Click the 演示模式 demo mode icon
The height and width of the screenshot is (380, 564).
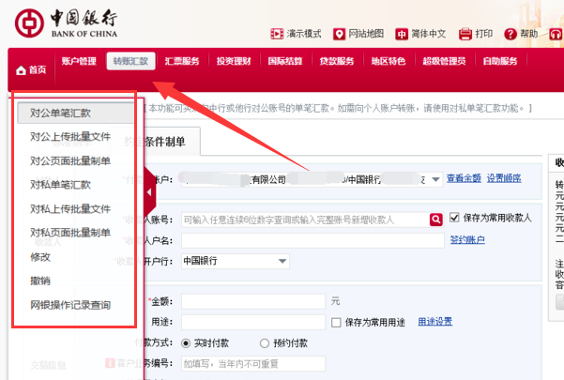275,35
